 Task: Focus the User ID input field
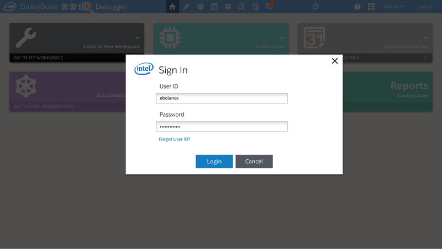point(222,98)
